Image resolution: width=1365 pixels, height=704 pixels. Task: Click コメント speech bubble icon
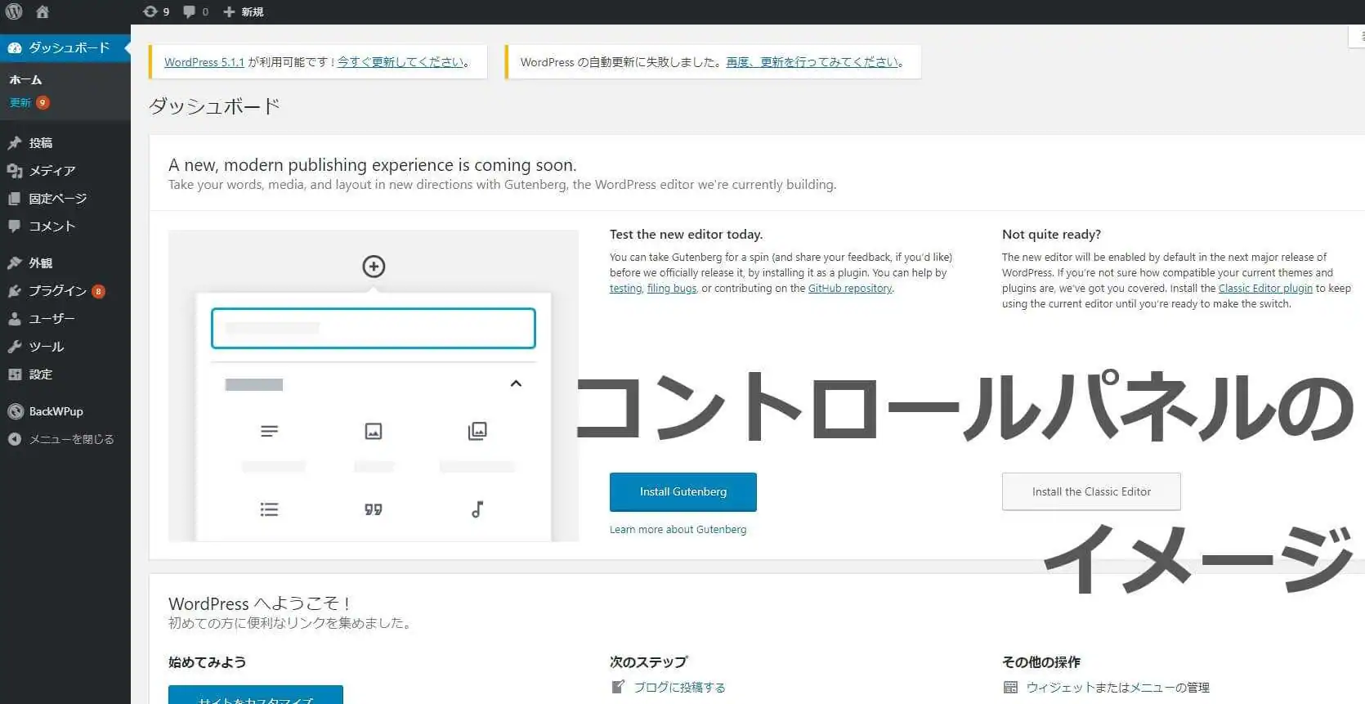click(14, 226)
